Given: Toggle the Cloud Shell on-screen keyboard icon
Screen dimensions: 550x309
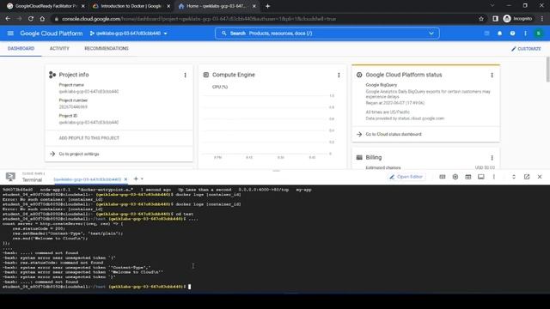Looking at the screenshot, I should [443, 177].
